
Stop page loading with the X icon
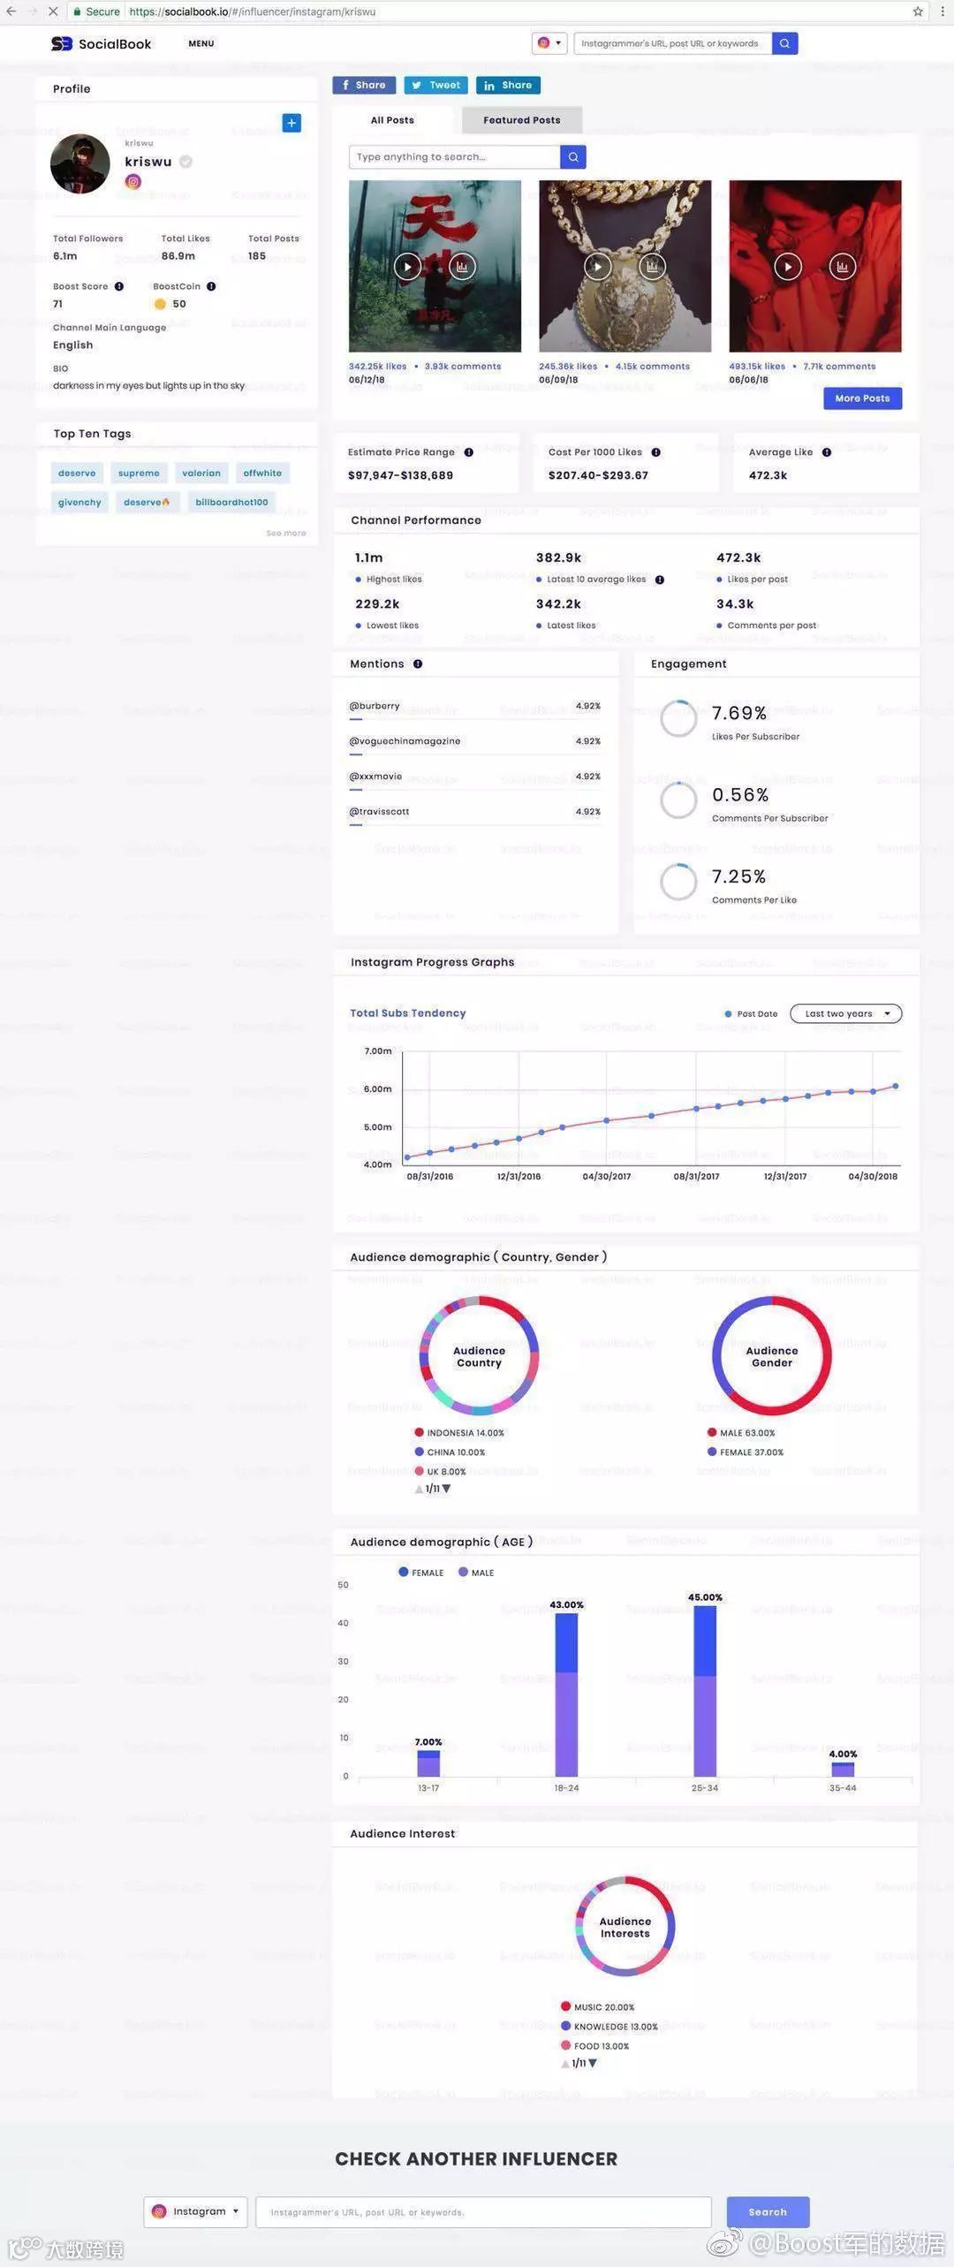click(53, 11)
